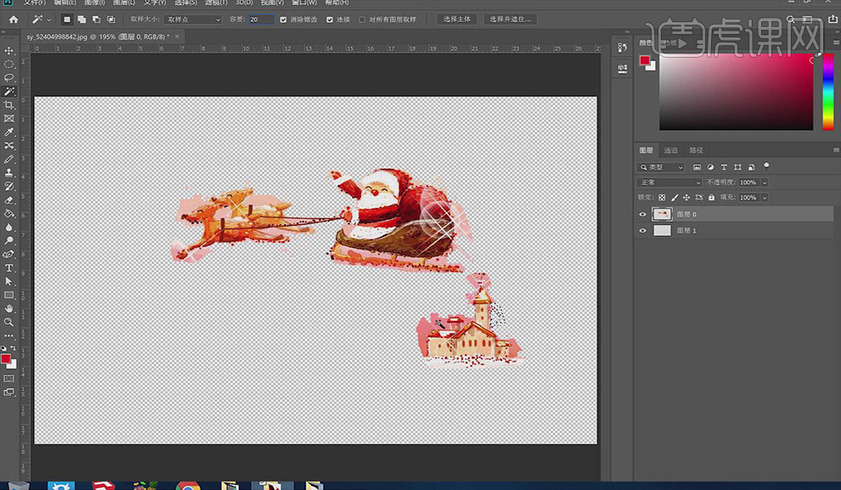Open the Layers panel flyout menu

(836, 150)
